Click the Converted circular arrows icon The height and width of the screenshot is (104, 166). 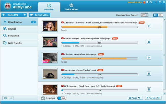(5, 36)
